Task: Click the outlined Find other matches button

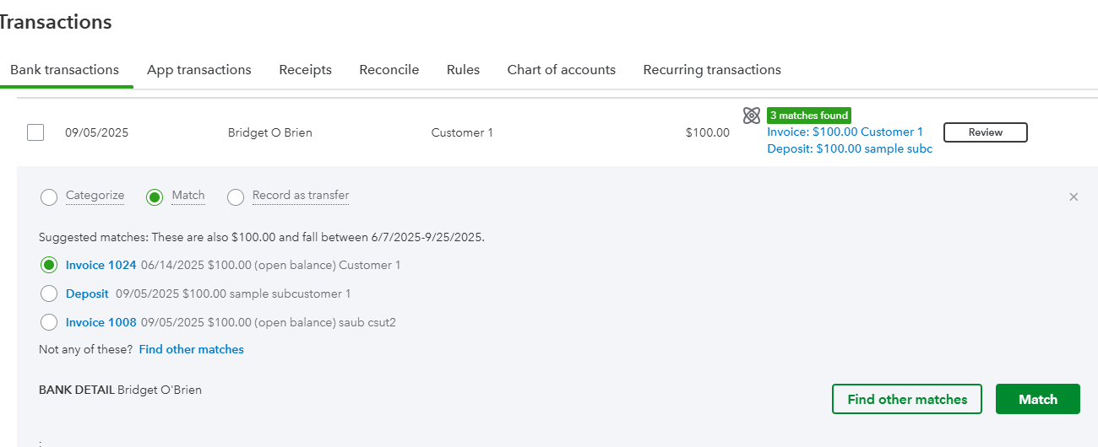Action: [907, 399]
